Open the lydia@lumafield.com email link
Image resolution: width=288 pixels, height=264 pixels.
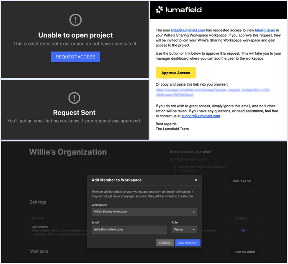(x=188, y=30)
